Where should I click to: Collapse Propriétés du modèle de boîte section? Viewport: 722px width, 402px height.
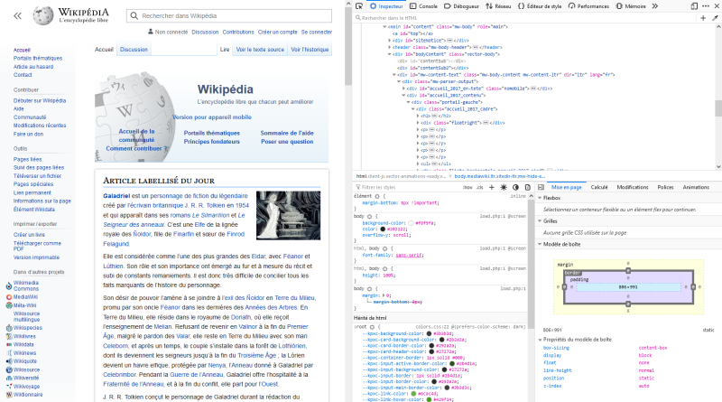(540, 340)
